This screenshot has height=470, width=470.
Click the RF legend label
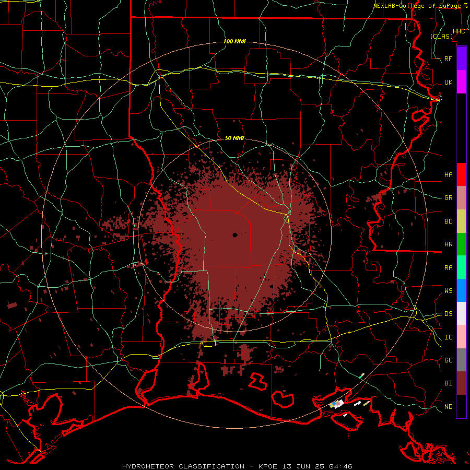(448, 58)
